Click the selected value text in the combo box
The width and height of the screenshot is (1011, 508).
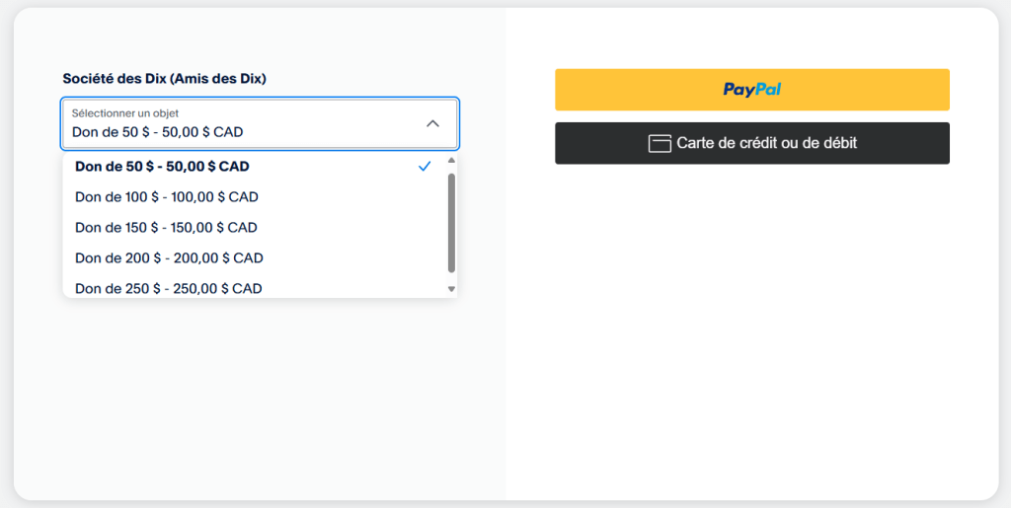158,132
